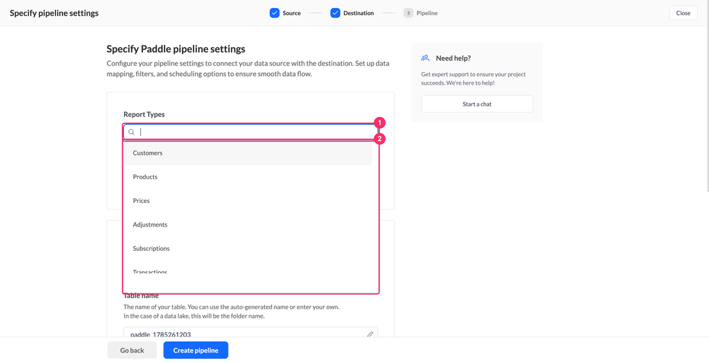Click the Table name label
Image resolution: width=709 pixels, height=363 pixels.
[x=141, y=296]
